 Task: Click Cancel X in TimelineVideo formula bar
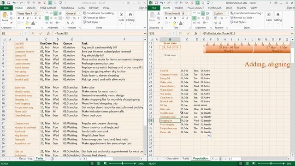[180, 33]
